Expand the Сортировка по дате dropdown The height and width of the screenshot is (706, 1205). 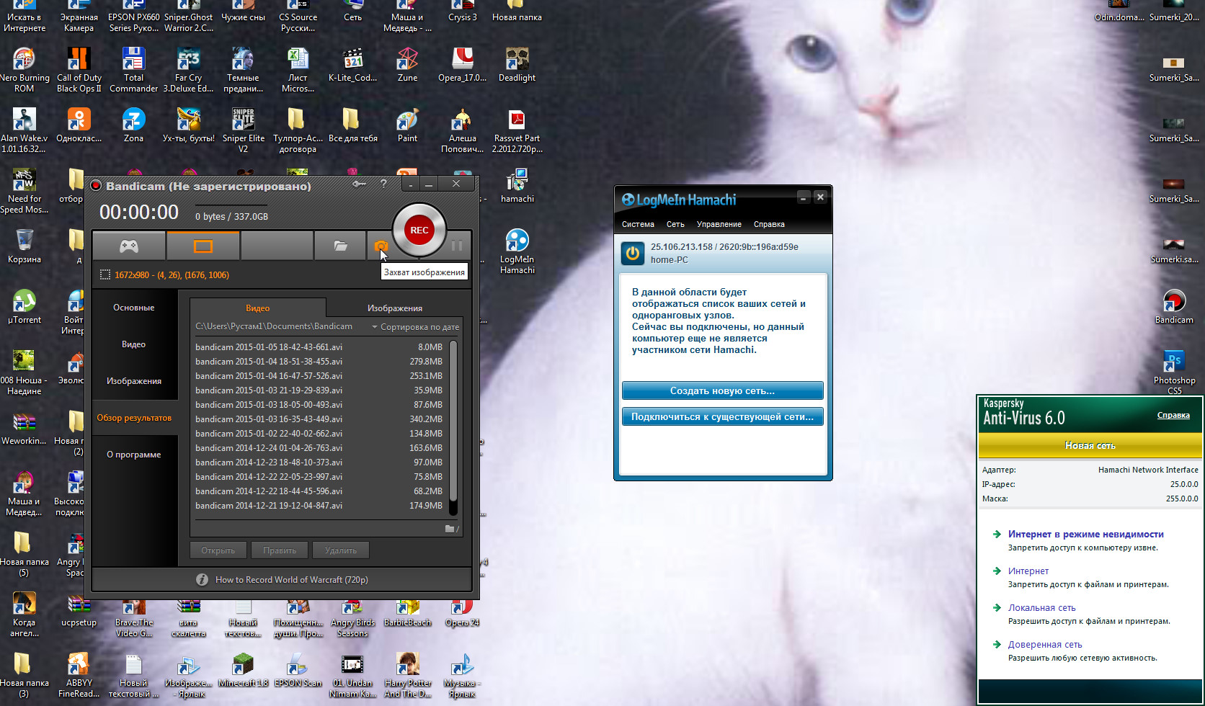pos(415,327)
